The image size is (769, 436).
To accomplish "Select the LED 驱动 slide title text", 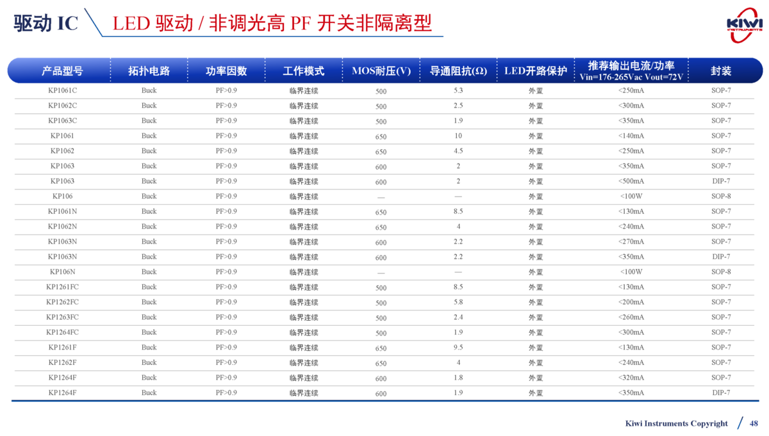I will pyautogui.click(x=272, y=23).
